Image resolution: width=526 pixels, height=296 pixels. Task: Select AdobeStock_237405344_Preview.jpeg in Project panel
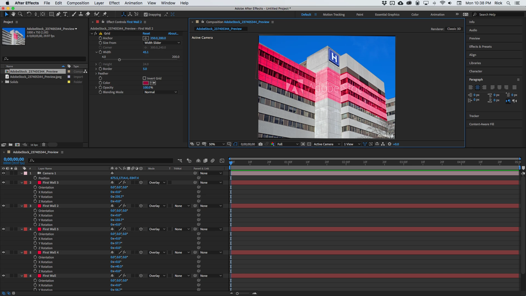36,77
